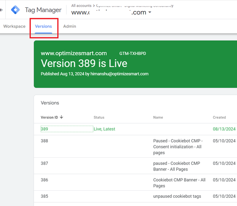Image resolution: width=237 pixels, height=206 pixels.
Task: Switch to the Workspace tab
Action: [x=14, y=26]
